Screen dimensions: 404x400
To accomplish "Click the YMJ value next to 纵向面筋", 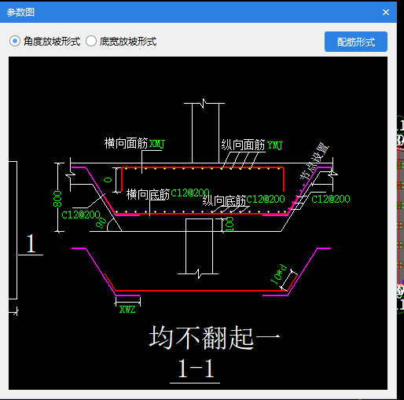I will (275, 145).
